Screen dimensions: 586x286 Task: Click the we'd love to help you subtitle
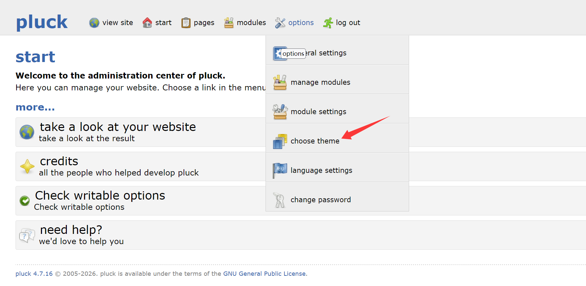pos(81,241)
